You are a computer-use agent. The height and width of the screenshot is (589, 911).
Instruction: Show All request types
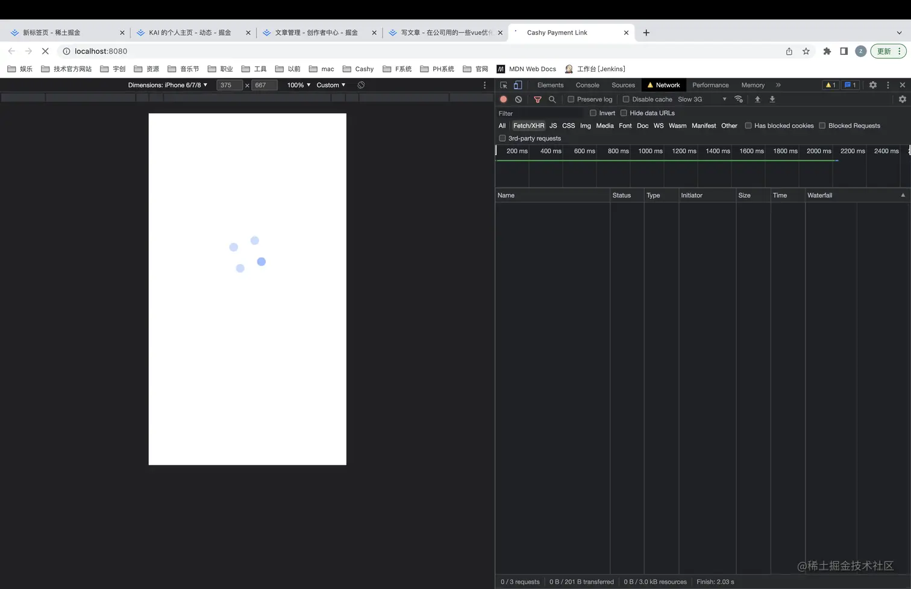[x=502, y=125]
